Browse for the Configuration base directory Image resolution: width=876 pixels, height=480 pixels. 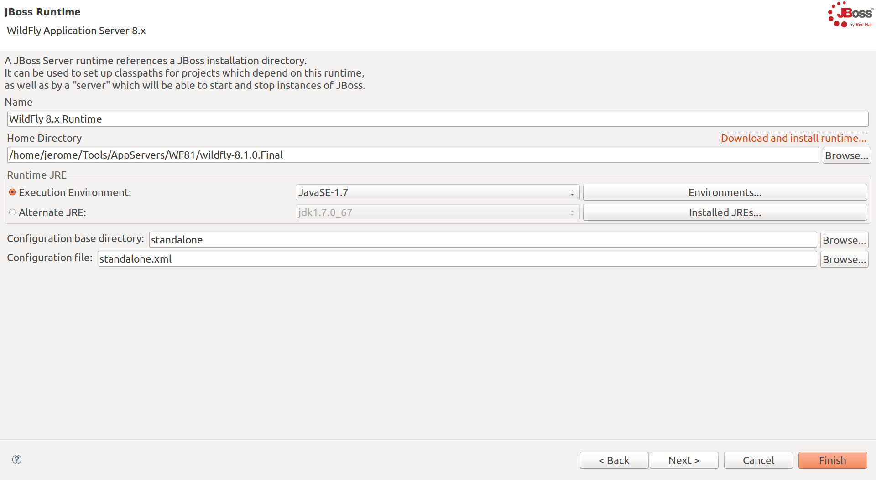pyautogui.click(x=844, y=240)
